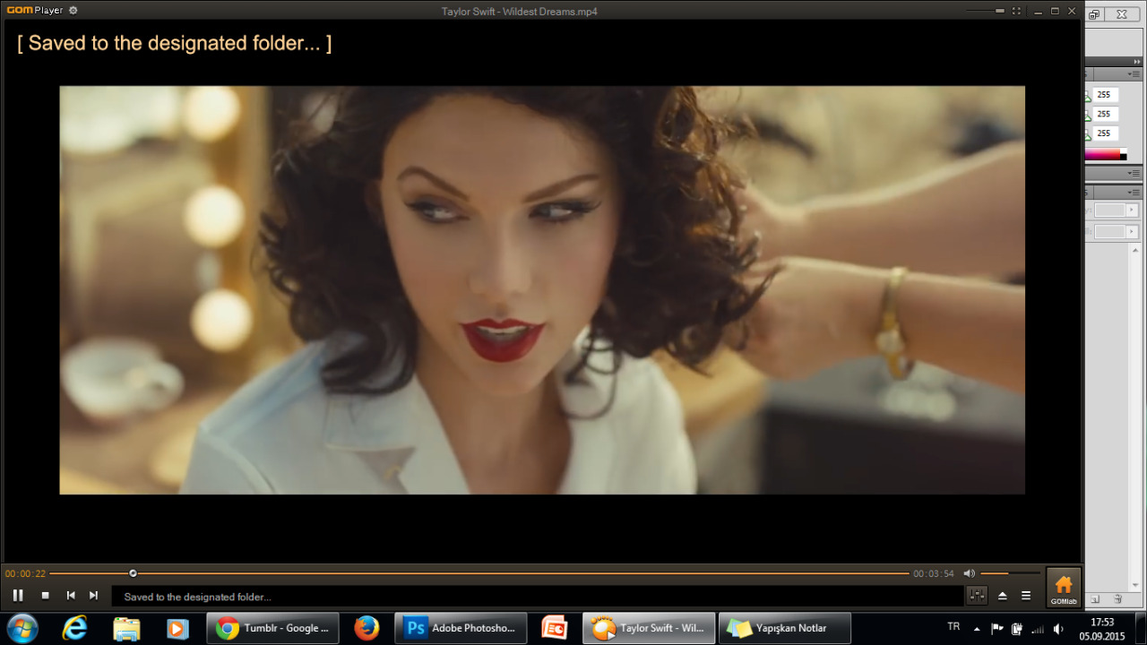Open the GOM Player playlist
The image size is (1147, 645).
(1026, 596)
